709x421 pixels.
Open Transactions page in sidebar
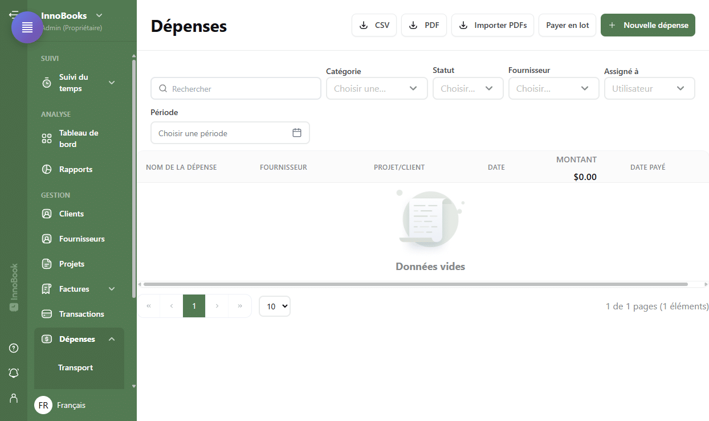pyautogui.click(x=82, y=314)
